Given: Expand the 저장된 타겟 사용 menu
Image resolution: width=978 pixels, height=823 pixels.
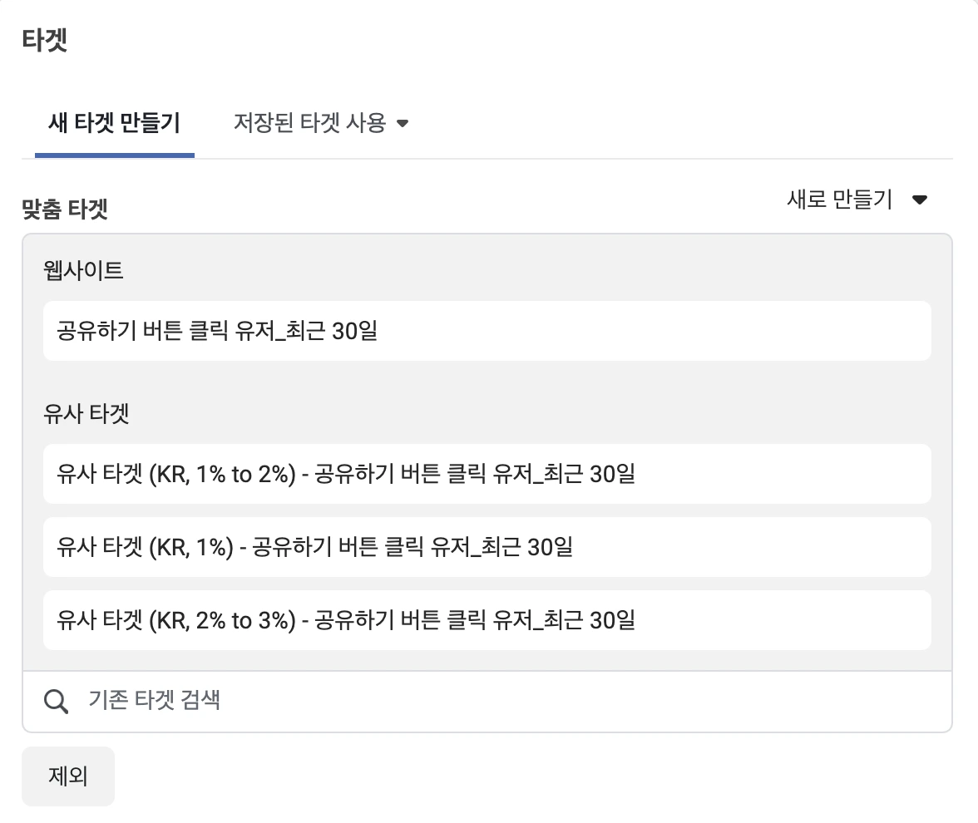Looking at the screenshot, I should (310, 124).
